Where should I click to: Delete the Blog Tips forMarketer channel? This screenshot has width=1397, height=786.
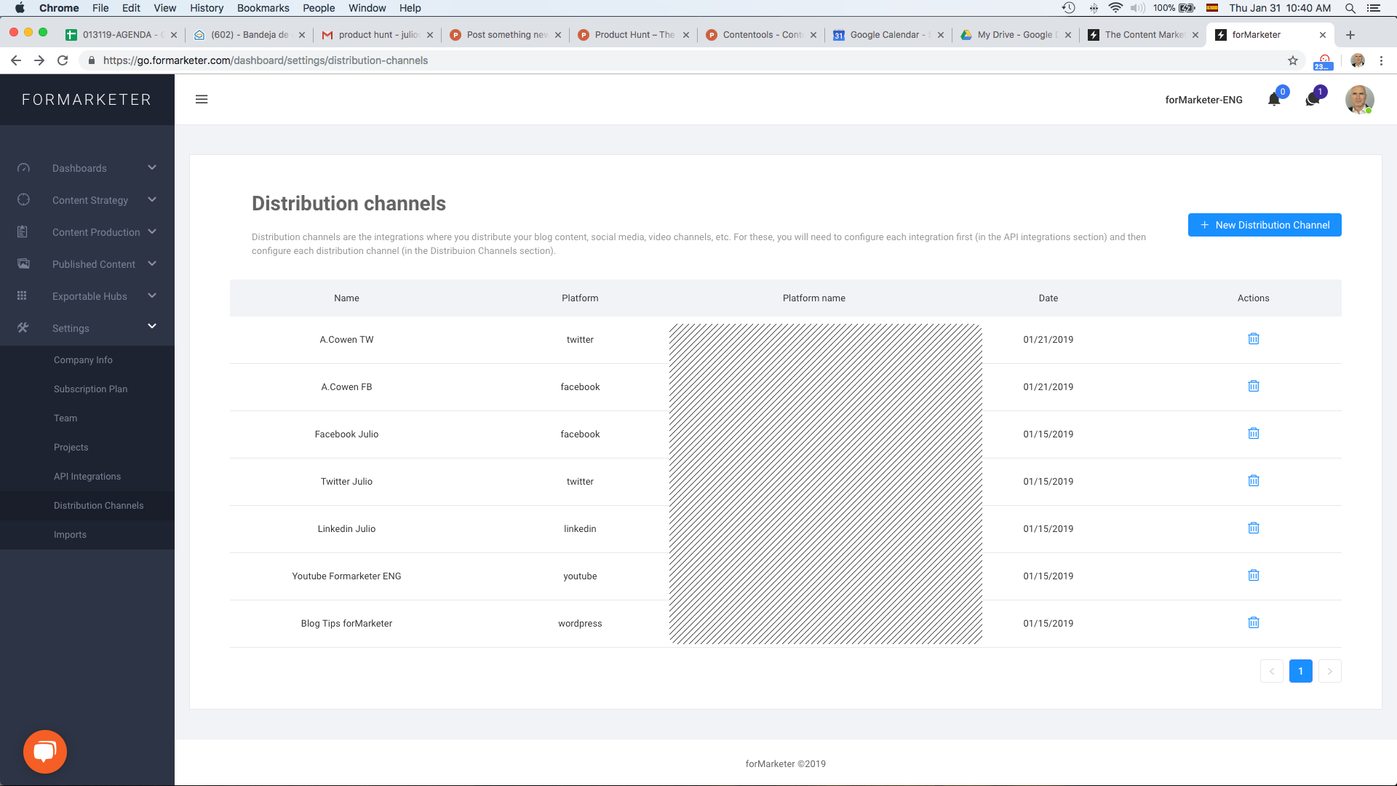click(1253, 622)
